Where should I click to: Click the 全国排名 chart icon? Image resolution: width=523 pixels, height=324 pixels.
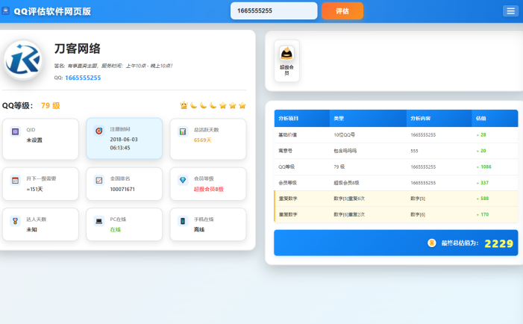pyautogui.click(x=98, y=180)
